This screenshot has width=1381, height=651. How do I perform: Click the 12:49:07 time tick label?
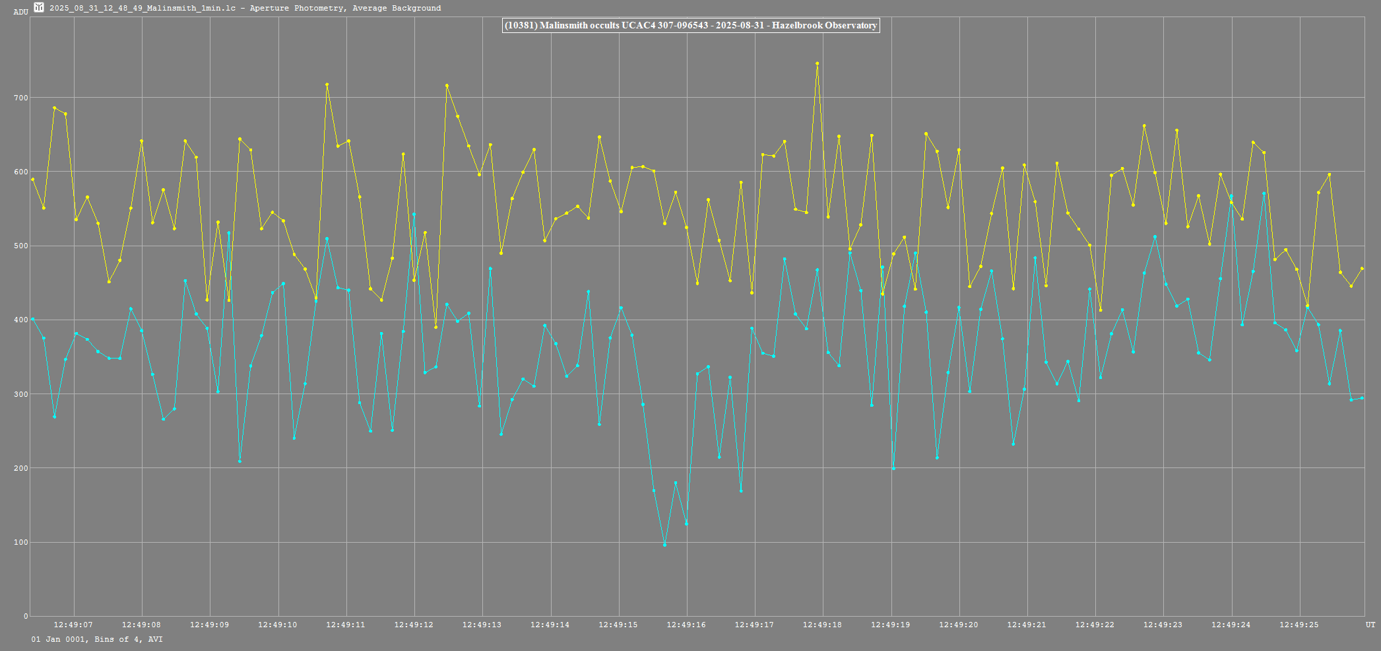pos(73,625)
